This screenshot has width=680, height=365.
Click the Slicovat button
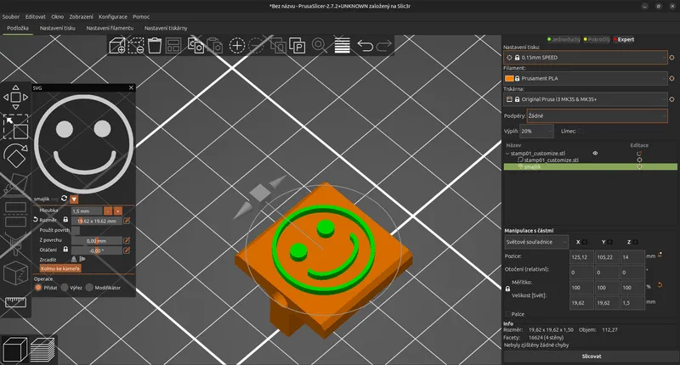click(x=592, y=357)
